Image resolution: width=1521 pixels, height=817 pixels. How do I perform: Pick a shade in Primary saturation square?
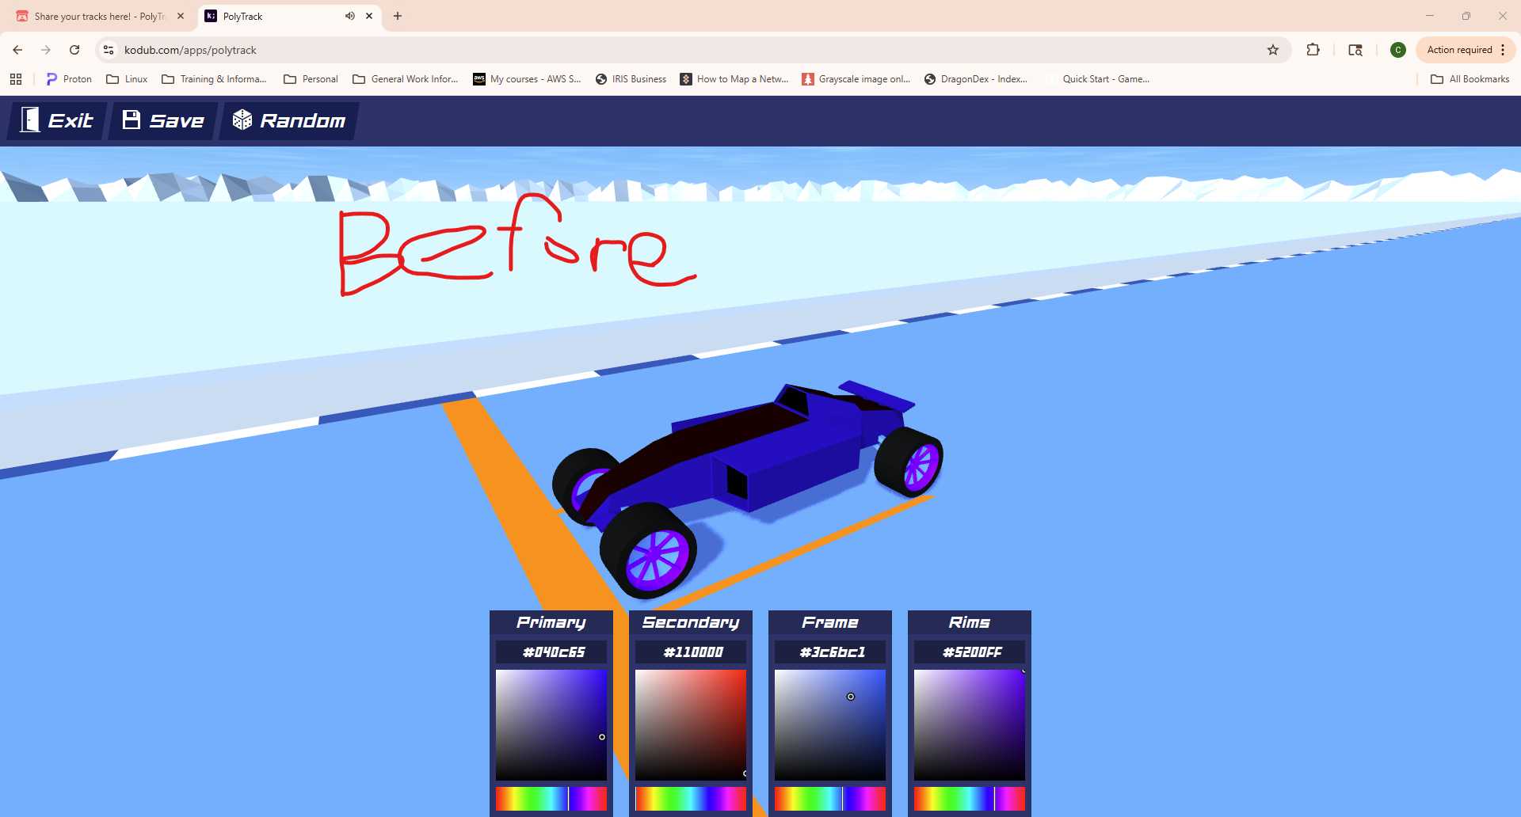[551, 725]
